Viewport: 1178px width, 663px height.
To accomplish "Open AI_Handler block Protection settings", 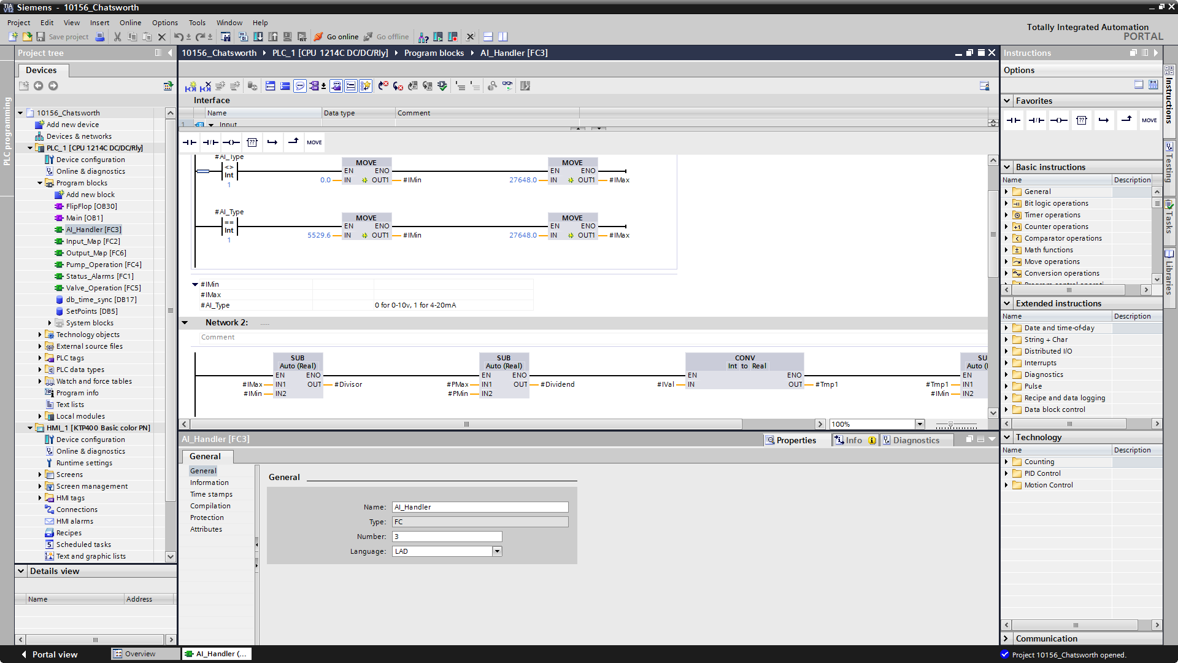I will pyautogui.click(x=206, y=518).
